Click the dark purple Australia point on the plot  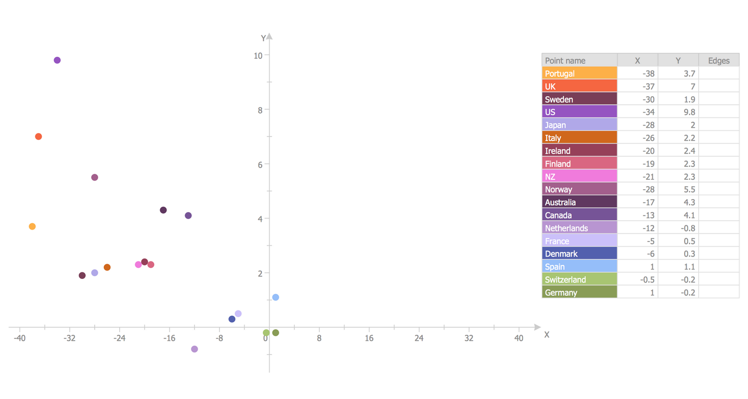(x=163, y=210)
